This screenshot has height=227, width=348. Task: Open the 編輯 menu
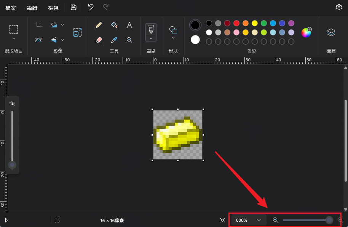32,8
